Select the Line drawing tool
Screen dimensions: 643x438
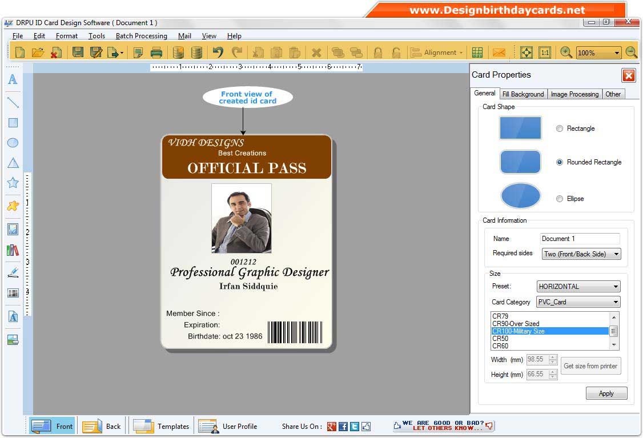click(13, 103)
